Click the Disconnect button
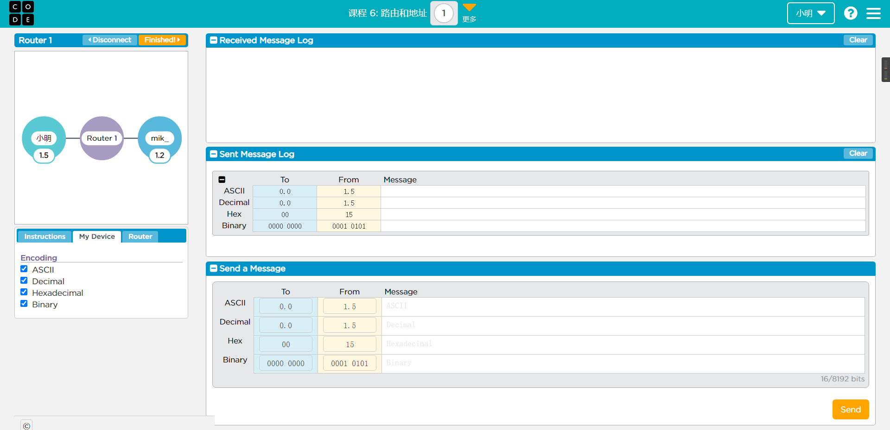The image size is (890, 430). [110, 40]
